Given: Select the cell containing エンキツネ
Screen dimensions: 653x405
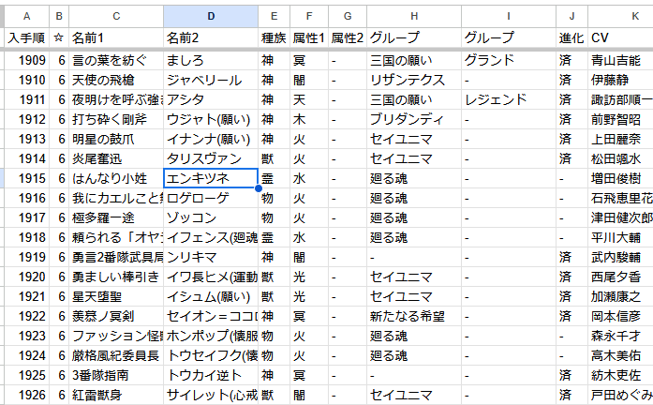Looking at the screenshot, I should tap(210, 178).
